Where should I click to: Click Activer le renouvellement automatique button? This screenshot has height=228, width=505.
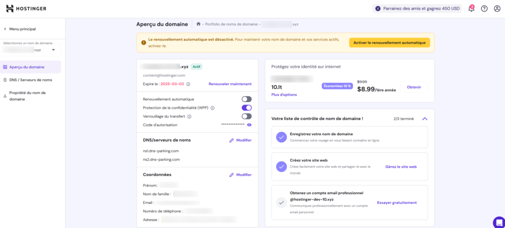[390, 42]
